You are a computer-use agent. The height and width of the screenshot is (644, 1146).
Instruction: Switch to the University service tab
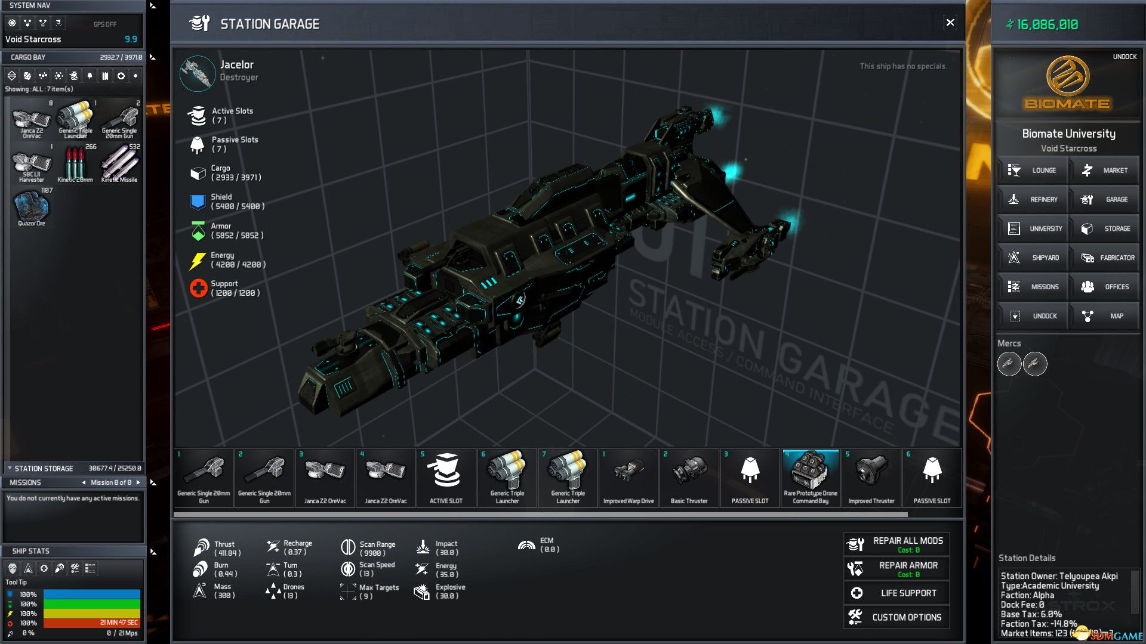point(1032,228)
